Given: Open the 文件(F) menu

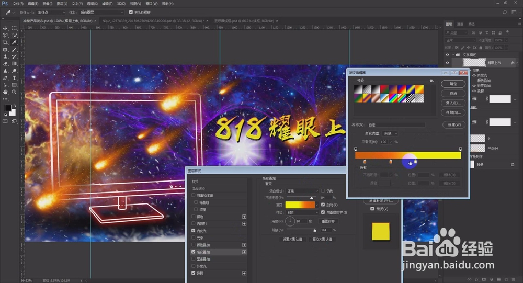Looking at the screenshot, I should [x=18, y=4].
